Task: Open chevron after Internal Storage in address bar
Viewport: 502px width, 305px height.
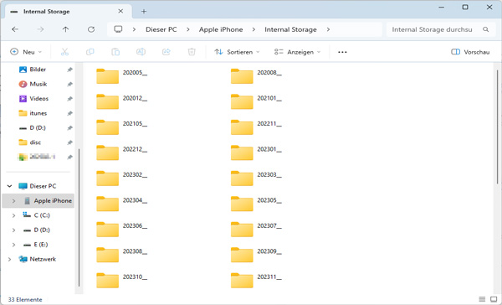Action: click(328, 29)
